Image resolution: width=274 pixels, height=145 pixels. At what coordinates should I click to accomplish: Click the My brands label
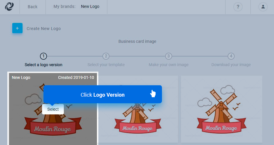pyautogui.click(x=64, y=6)
